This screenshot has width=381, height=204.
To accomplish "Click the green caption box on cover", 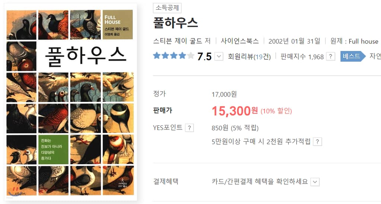I will 53,149.
